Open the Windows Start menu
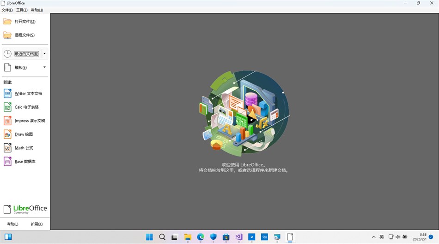 150,237
